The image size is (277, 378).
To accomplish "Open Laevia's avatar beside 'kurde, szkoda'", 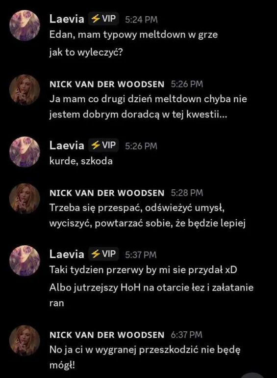I will [x=25, y=152].
